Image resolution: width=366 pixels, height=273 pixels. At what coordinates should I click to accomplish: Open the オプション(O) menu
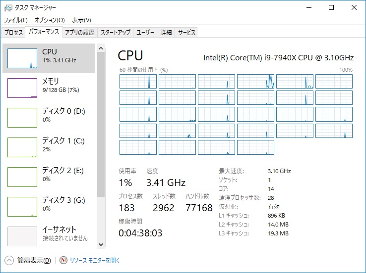click(49, 20)
